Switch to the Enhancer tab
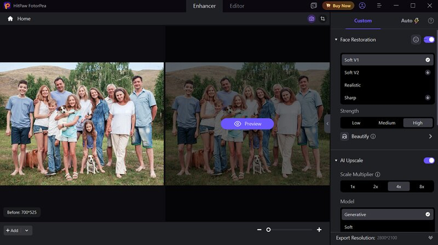 click(204, 6)
